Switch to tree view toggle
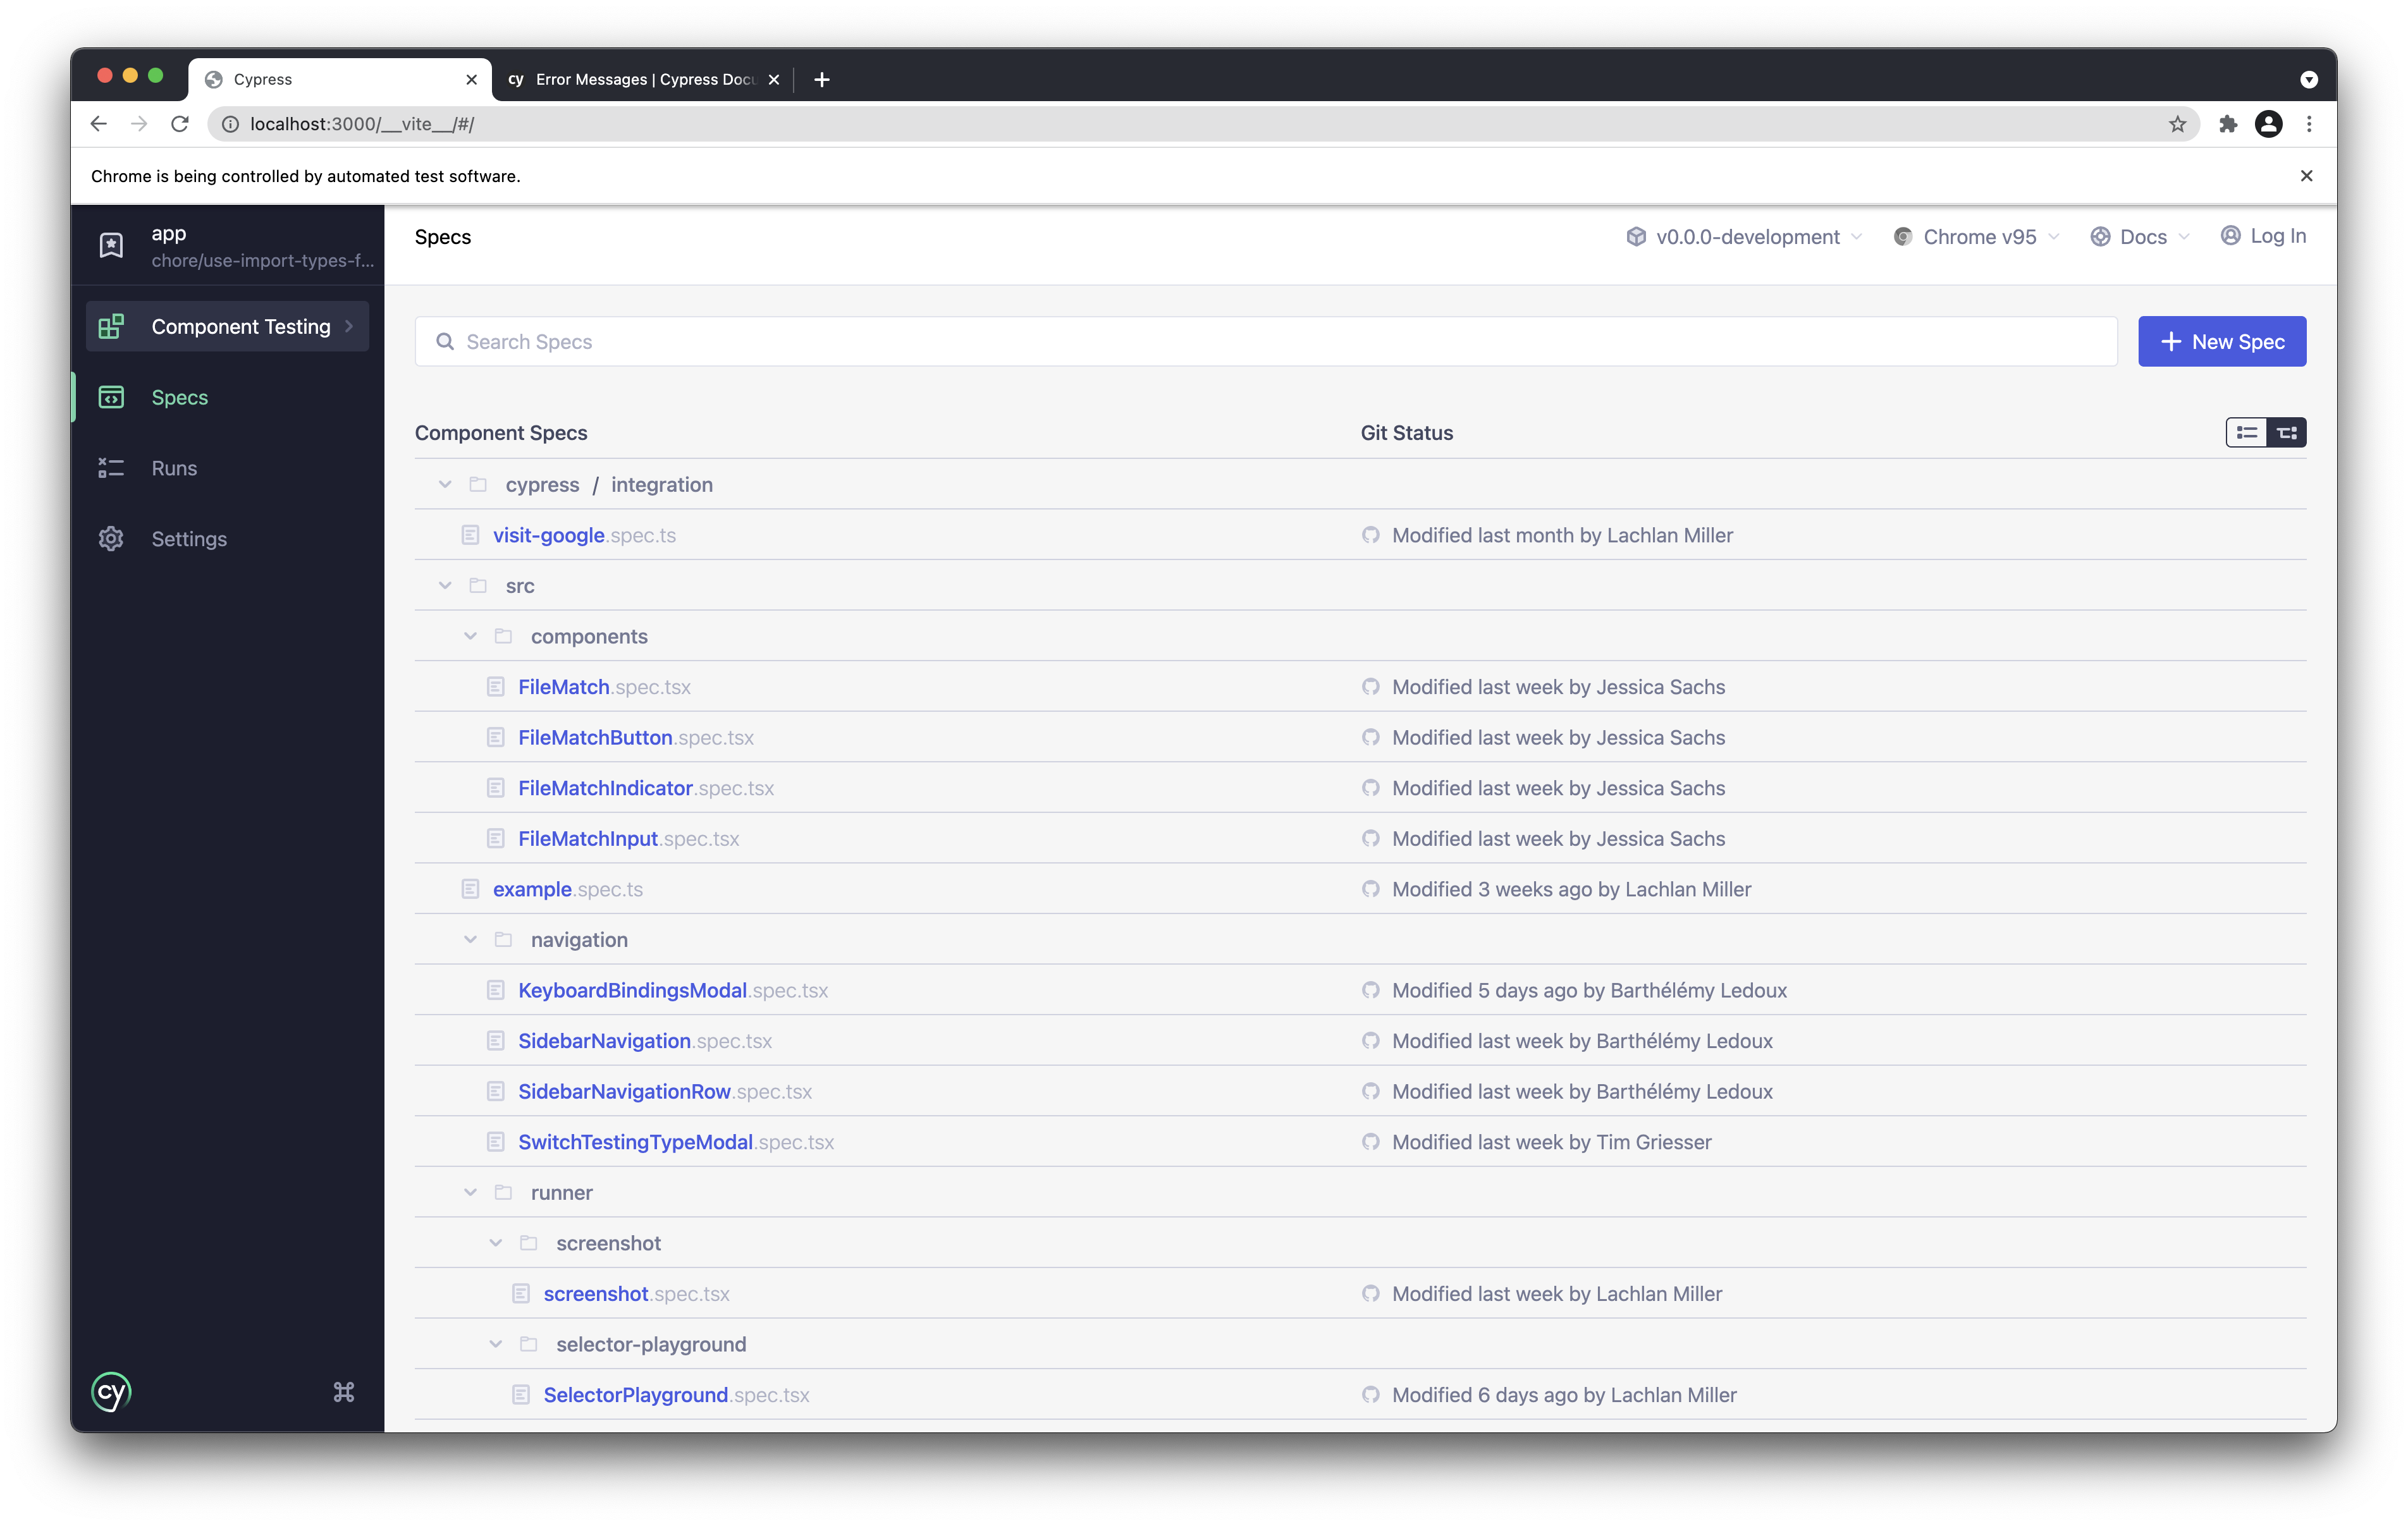The width and height of the screenshot is (2408, 1526). [2286, 433]
